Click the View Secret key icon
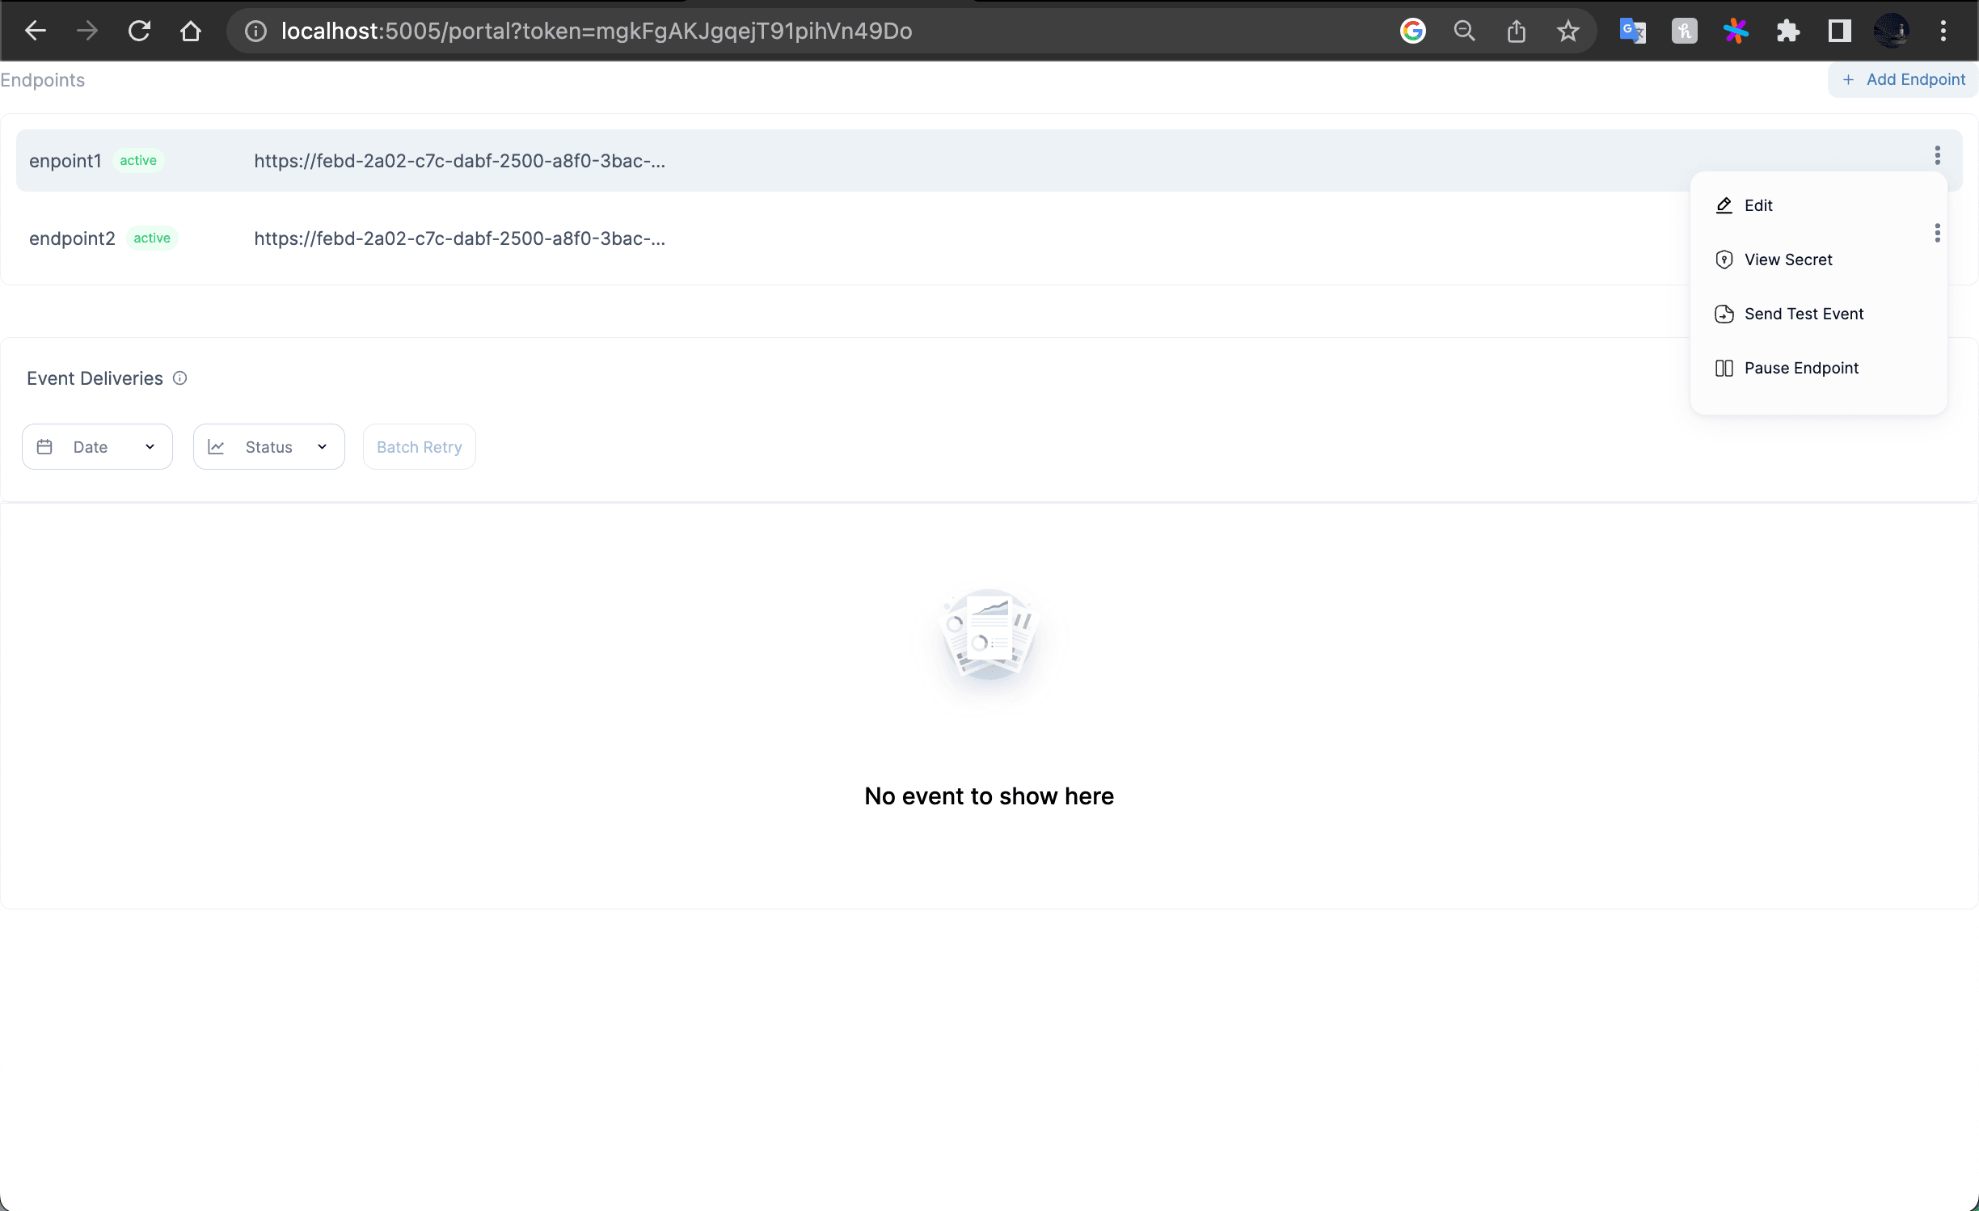Viewport: 1979px width, 1211px height. pos(1724,259)
